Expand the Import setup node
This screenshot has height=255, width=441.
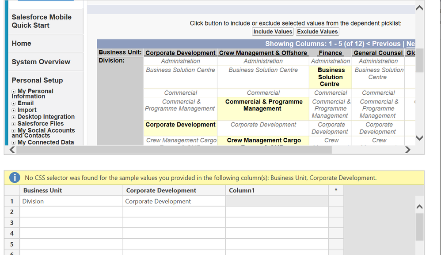click(14, 111)
